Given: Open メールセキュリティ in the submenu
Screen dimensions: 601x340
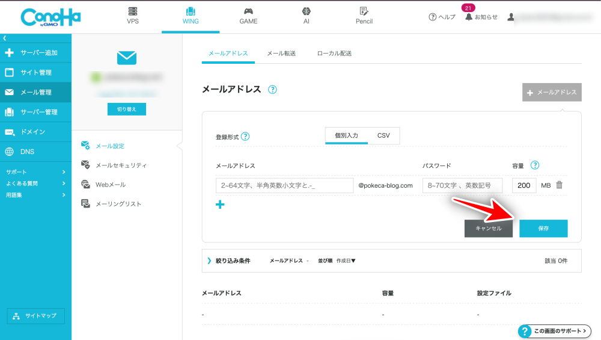Looking at the screenshot, I should click(x=121, y=165).
